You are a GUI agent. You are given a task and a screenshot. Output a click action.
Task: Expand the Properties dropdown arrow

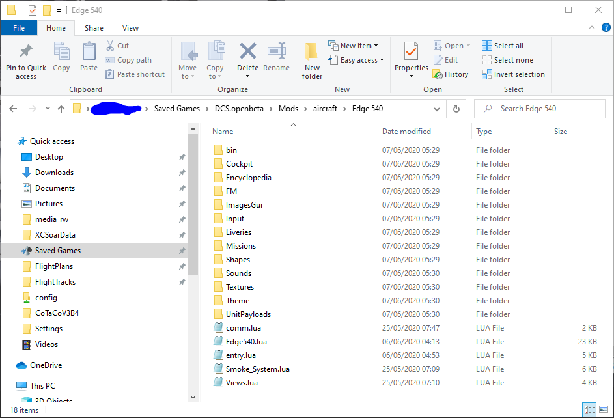(x=411, y=76)
